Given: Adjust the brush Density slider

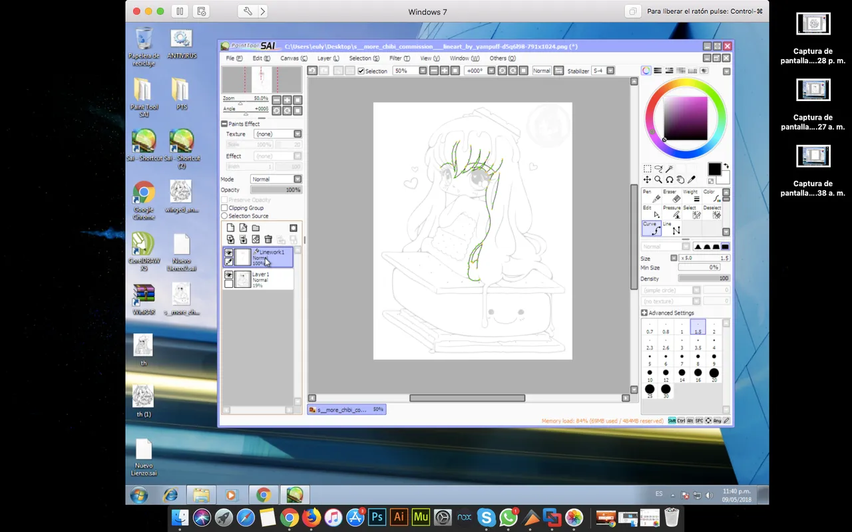Looking at the screenshot, I should 704,279.
